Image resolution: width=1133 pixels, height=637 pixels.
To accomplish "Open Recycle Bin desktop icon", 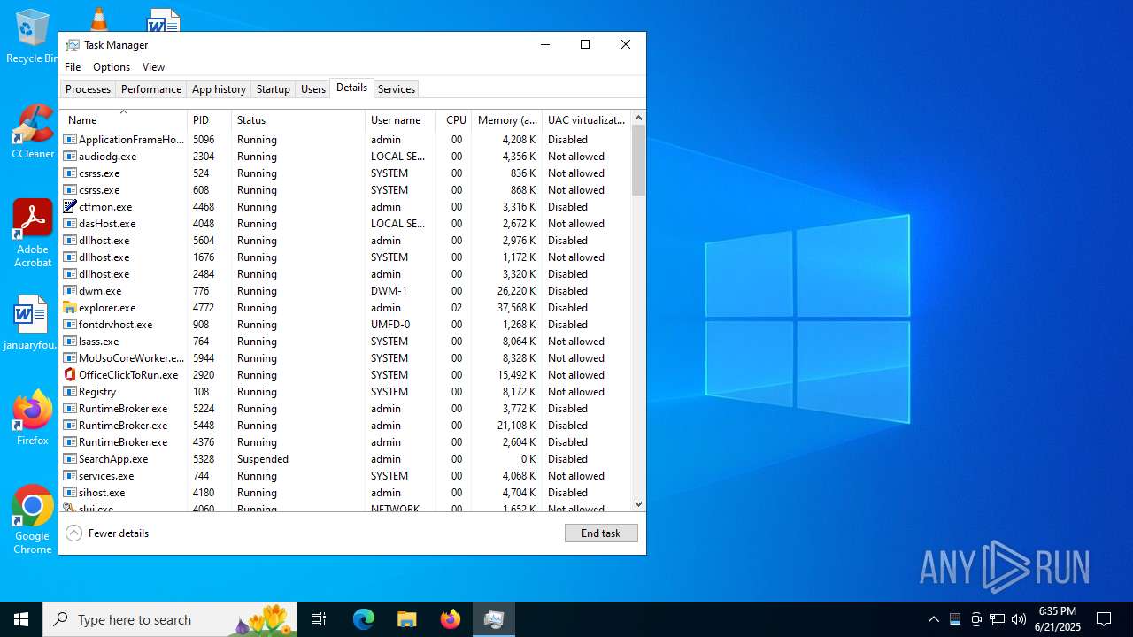I will pyautogui.click(x=32, y=37).
